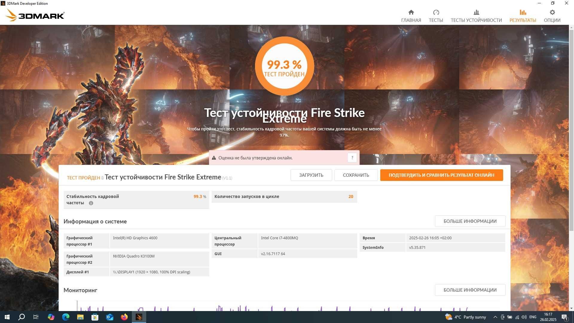Open Microsoft Store from the taskbar
Image resolution: width=574 pixels, height=323 pixels.
click(x=95, y=317)
